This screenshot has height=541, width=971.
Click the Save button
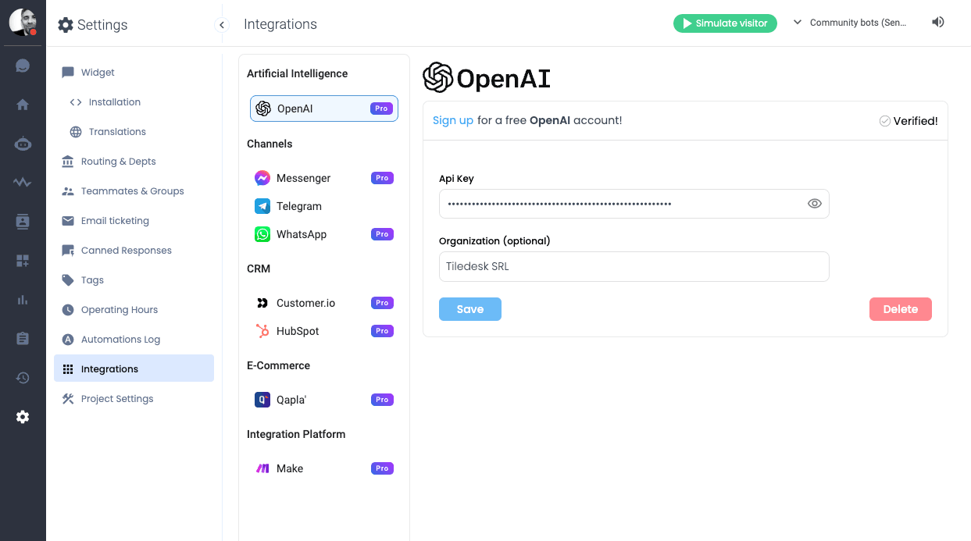pyautogui.click(x=470, y=309)
